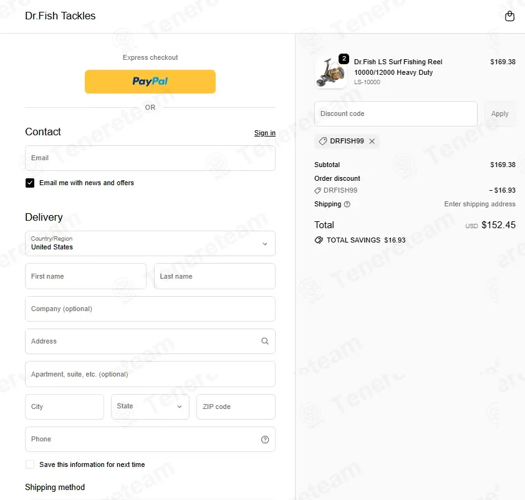This screenshot has height=500, width=525.
Task: Click the phone field help icon
Action: click(x=265, y=440)
